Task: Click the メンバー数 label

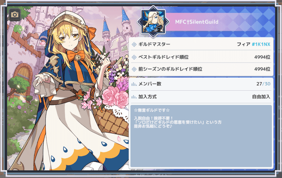Action: pos(149,84)
